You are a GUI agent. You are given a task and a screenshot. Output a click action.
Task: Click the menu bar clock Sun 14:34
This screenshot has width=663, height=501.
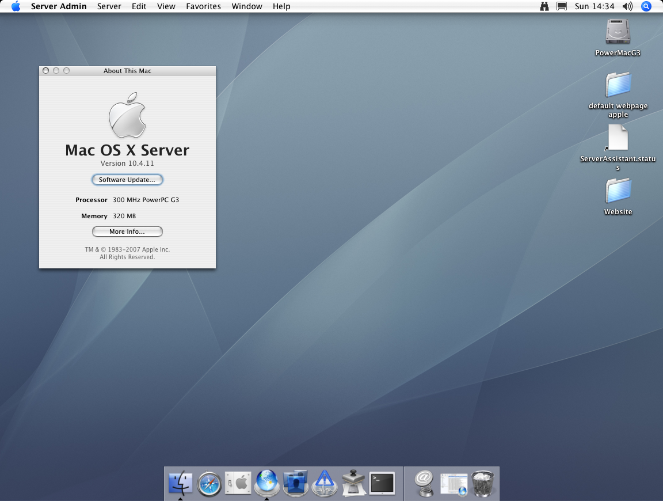coord(595,6)
